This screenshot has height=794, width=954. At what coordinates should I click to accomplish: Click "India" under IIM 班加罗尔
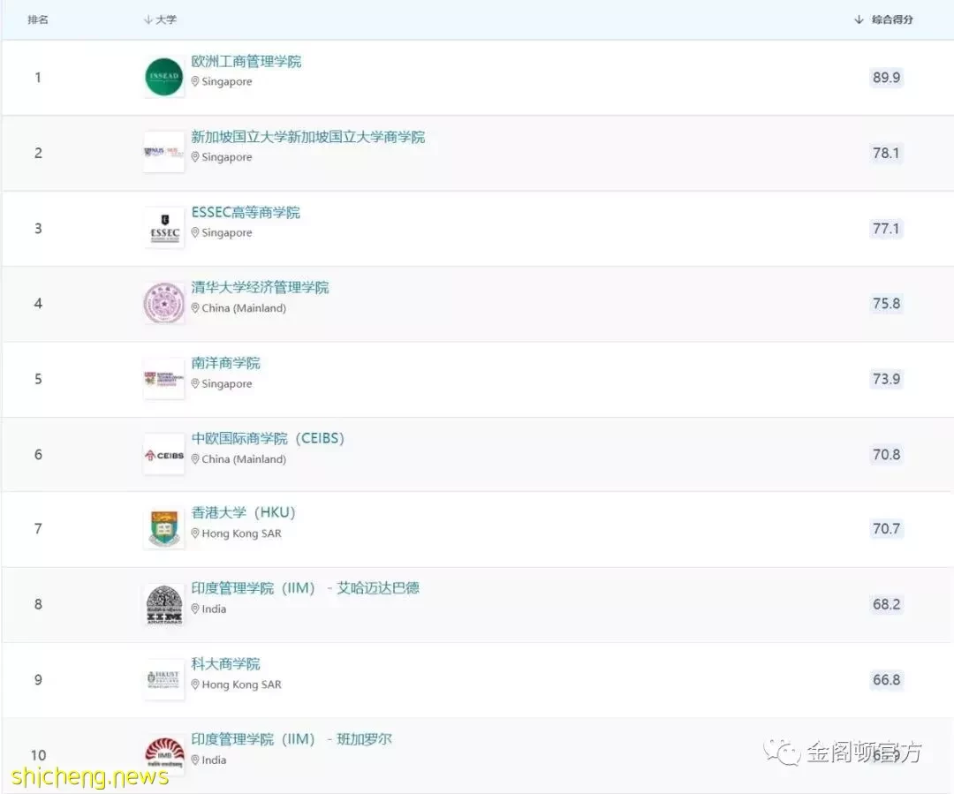pos(214,760)
